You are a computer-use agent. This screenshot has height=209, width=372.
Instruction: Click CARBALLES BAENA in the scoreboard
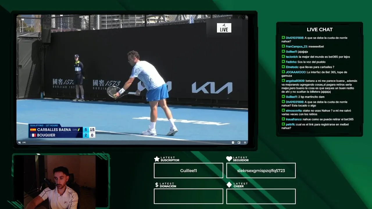pos(54,130)
